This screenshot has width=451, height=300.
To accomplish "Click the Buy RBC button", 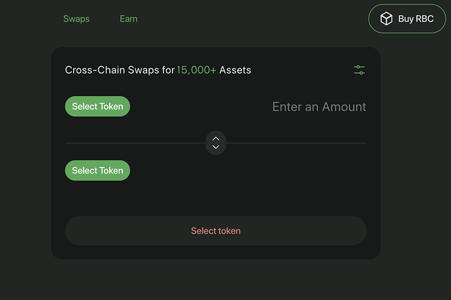I will [407, 19].
